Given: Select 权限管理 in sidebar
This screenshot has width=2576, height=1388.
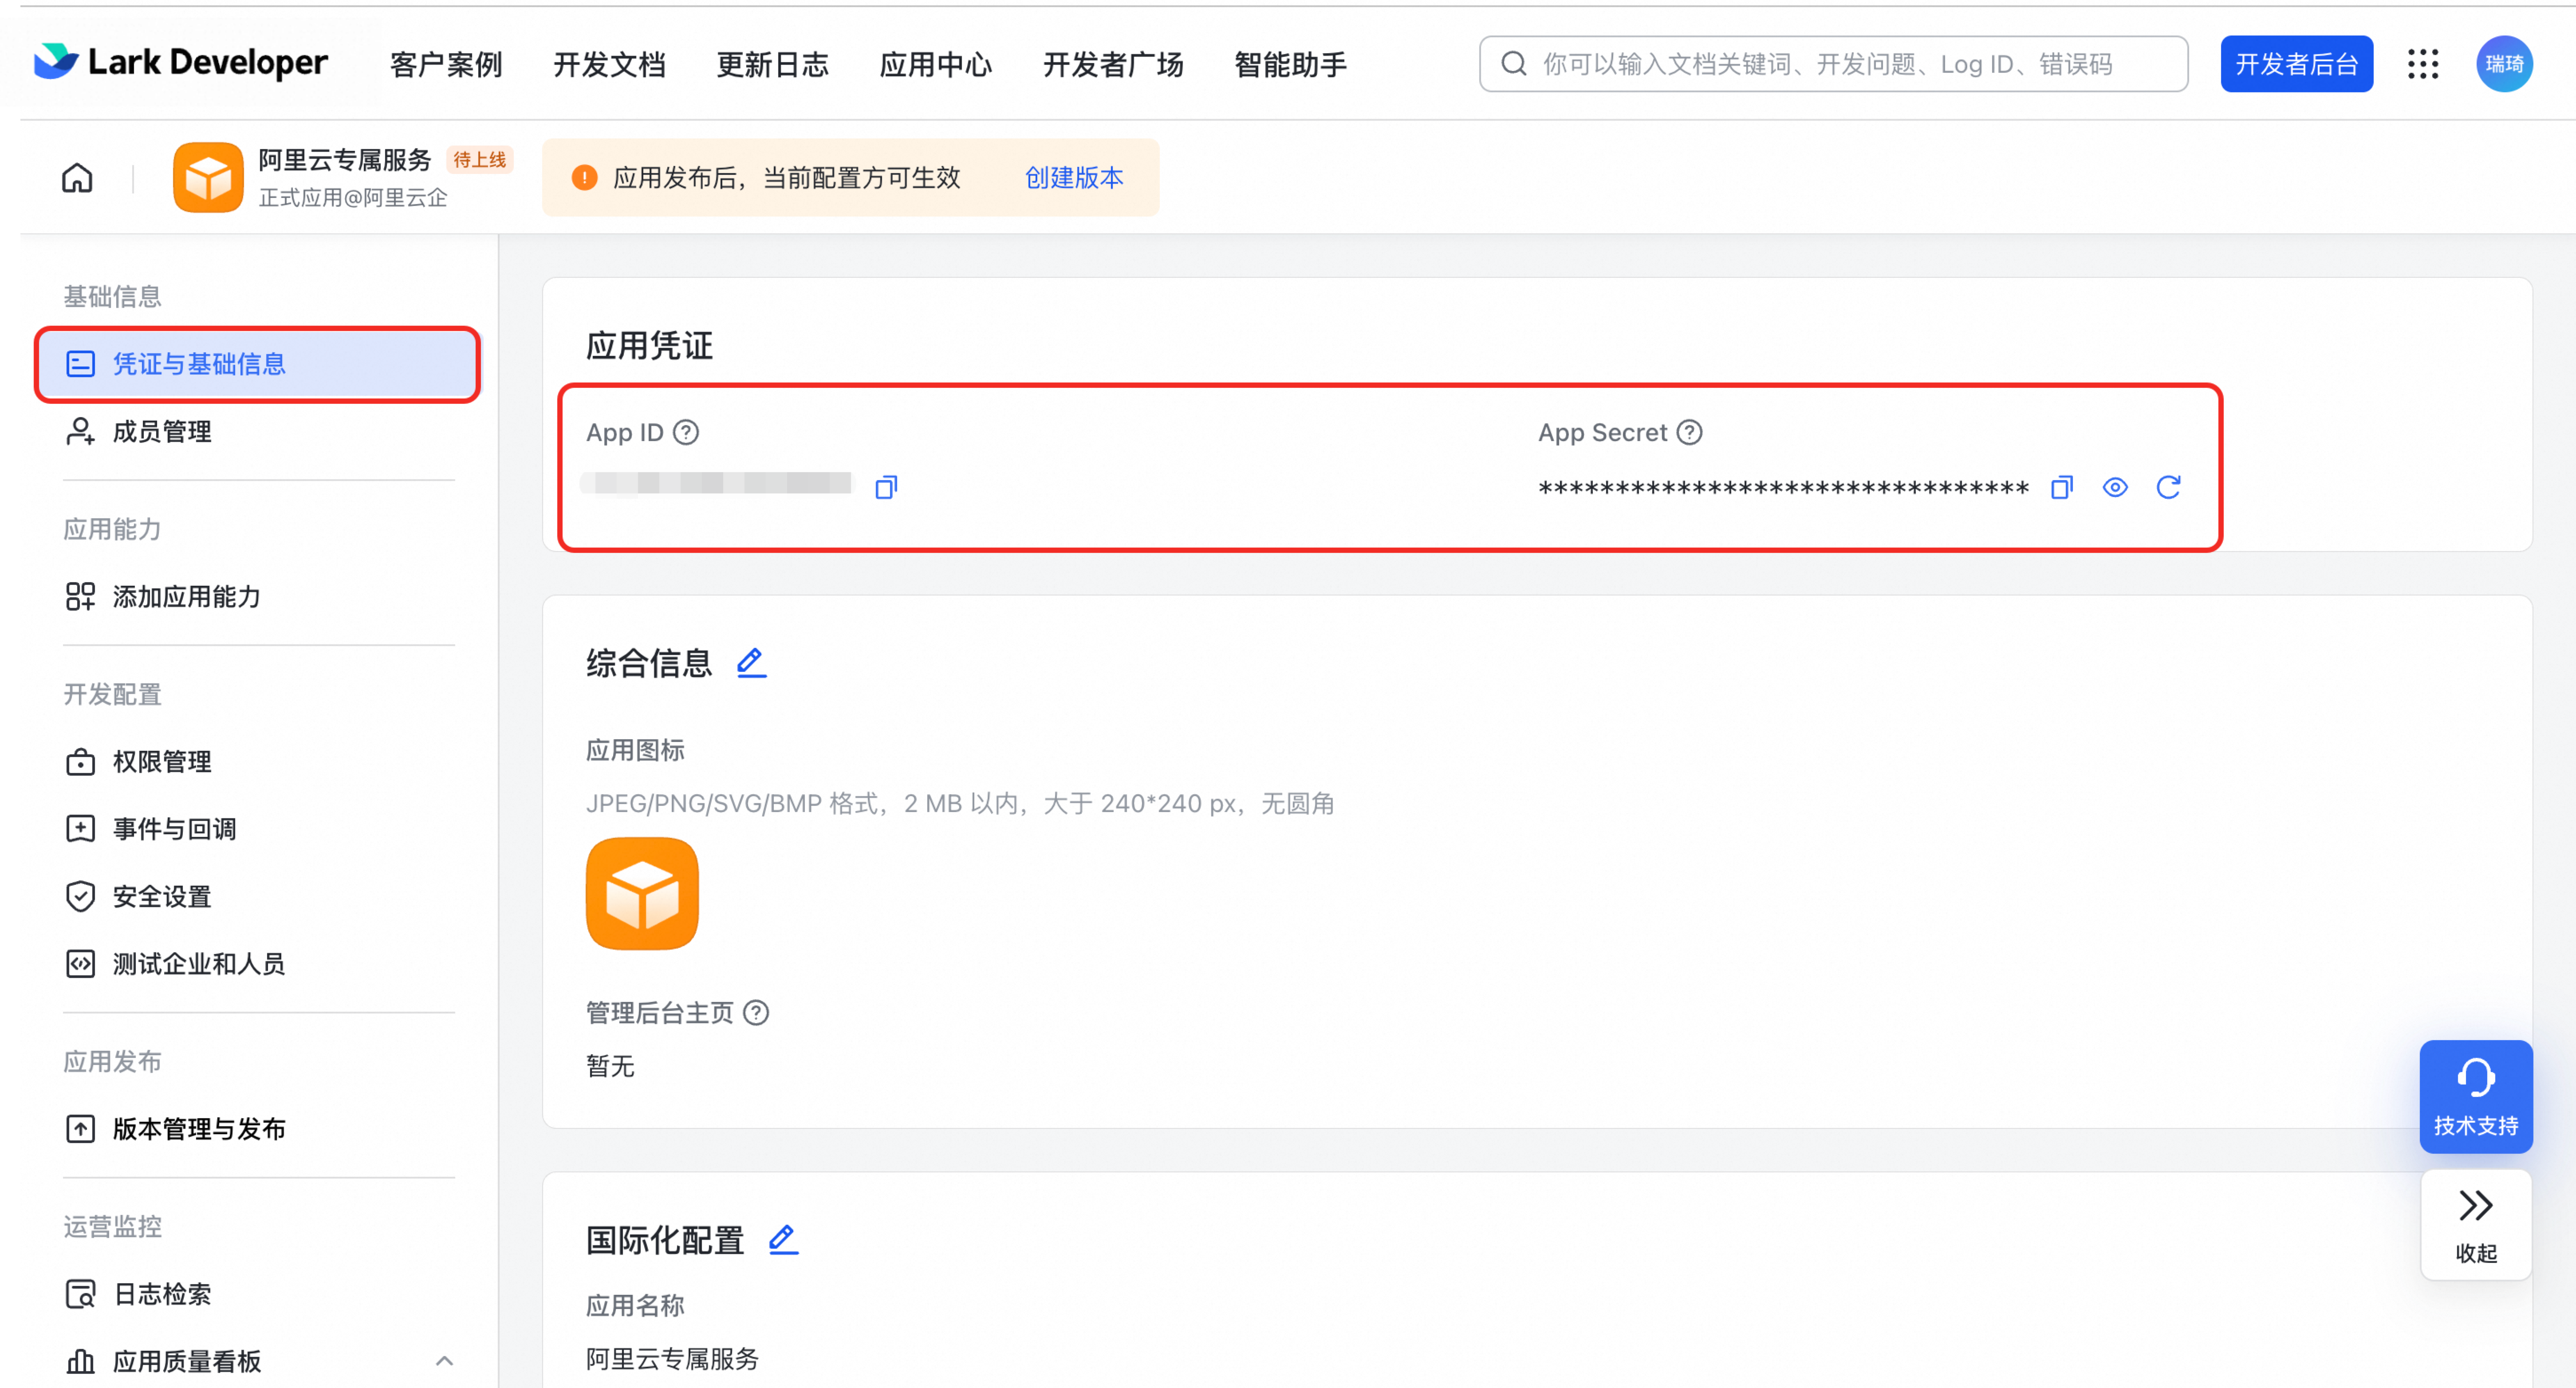Looking at the screenshot, I should tap(162, 761).
